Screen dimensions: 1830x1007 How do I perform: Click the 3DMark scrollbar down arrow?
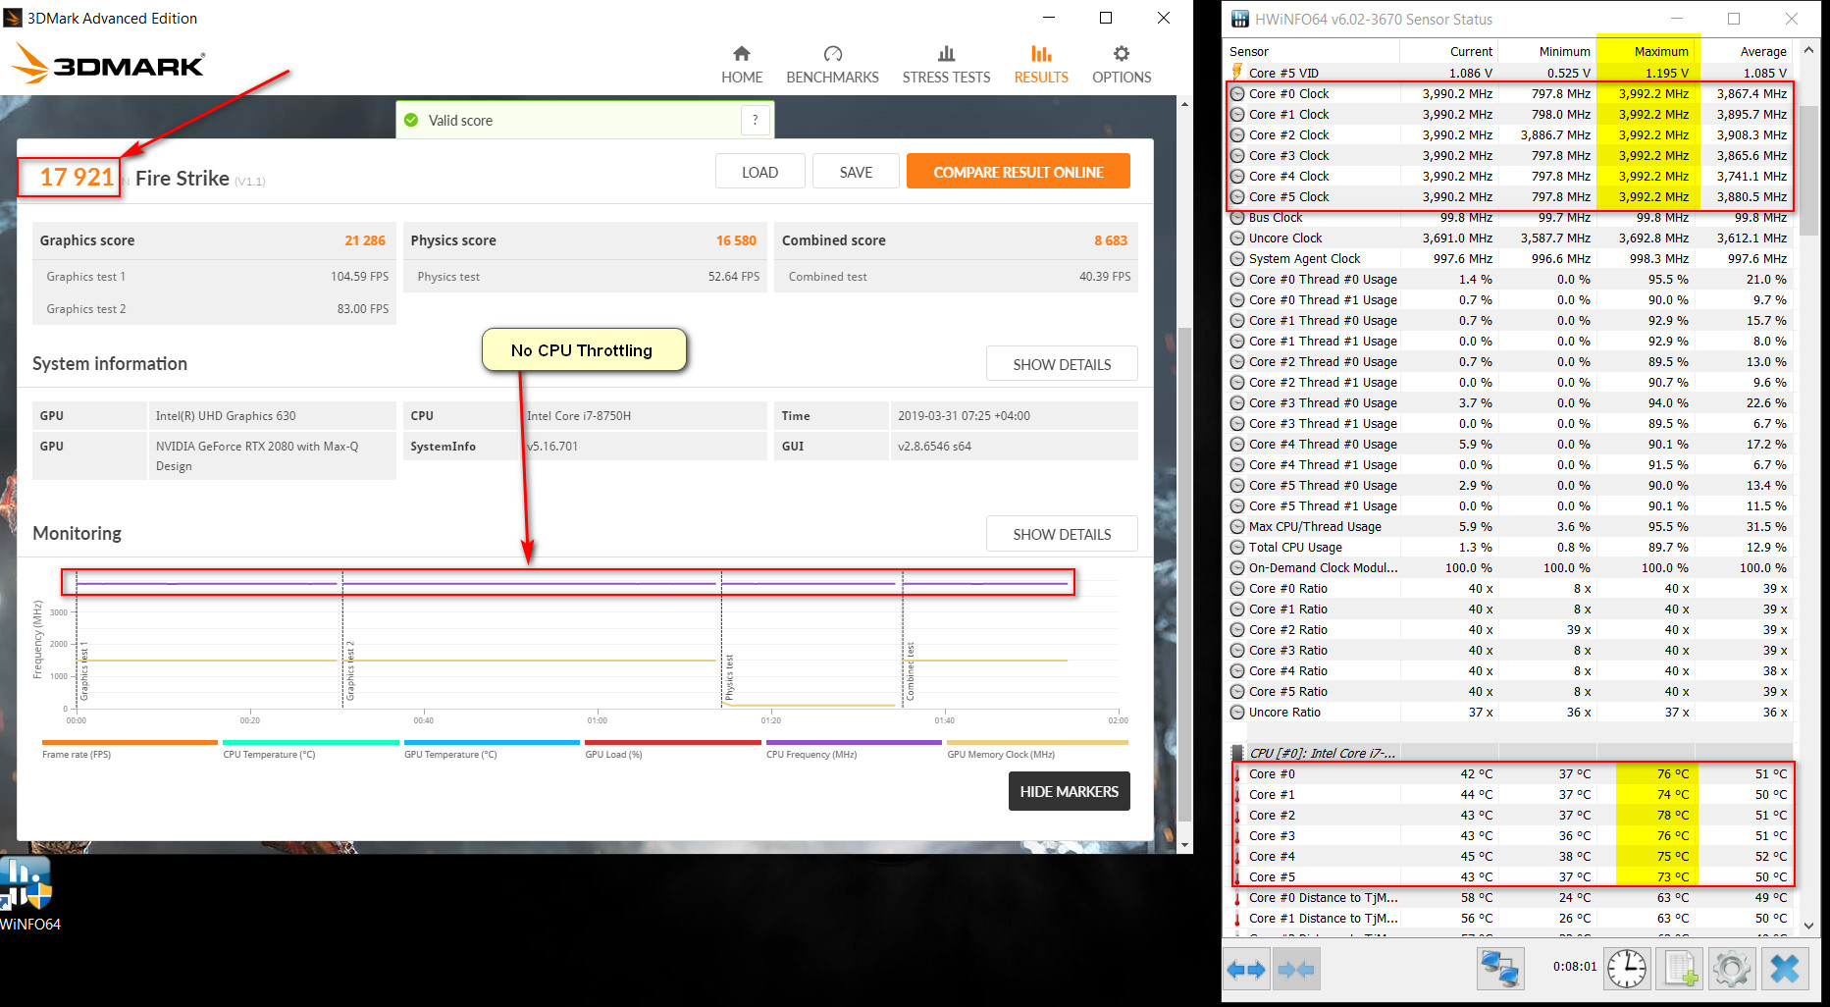pos(1184,844)
